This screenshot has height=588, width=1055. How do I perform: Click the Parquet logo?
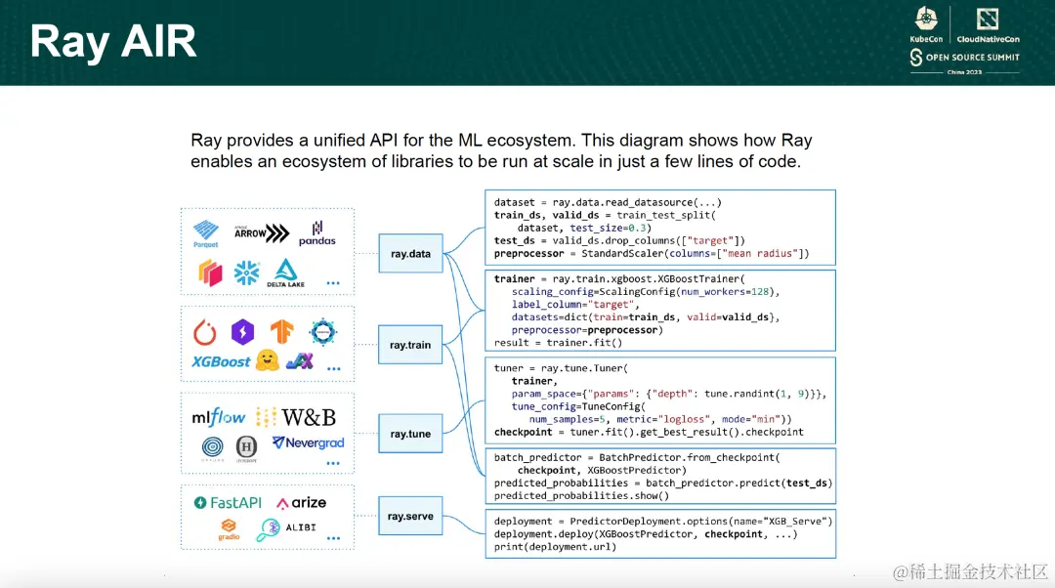206,234
